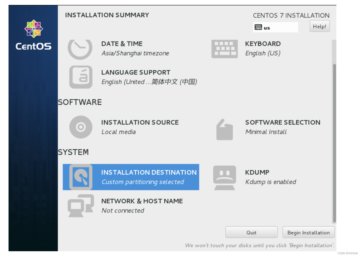Click the Language Support icon
The width and height of the screenshot is (362, 257).
[81, 77]
